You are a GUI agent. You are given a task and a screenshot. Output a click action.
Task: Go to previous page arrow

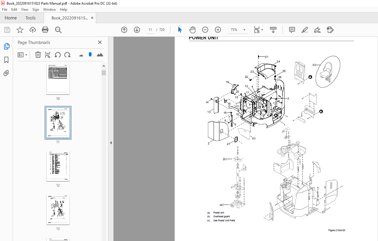[124, 30]
